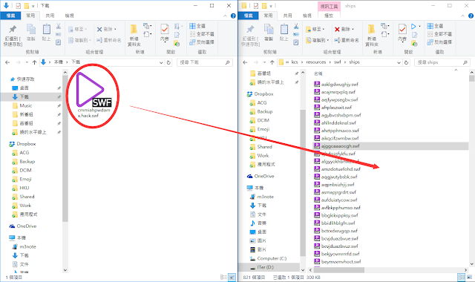Viewport: 475px width, 282px height.
Task: Select OneDrive in ships navigation pane
Action: (x=261, y=176)
